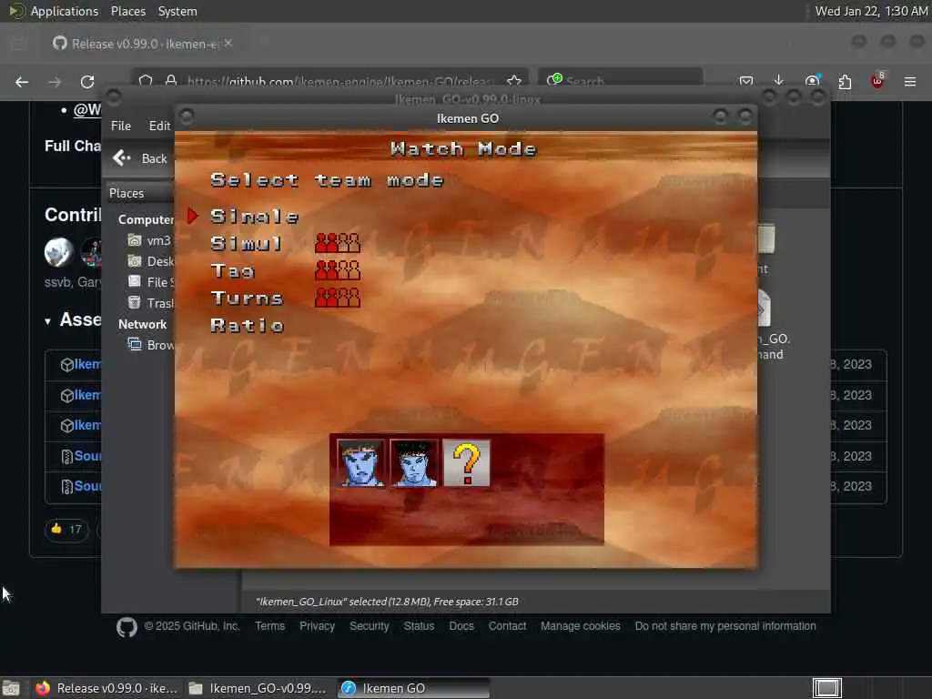Click Manage cookies in footer
The width and height of the screenshot is (932, 699).
[x=580, y=626]
